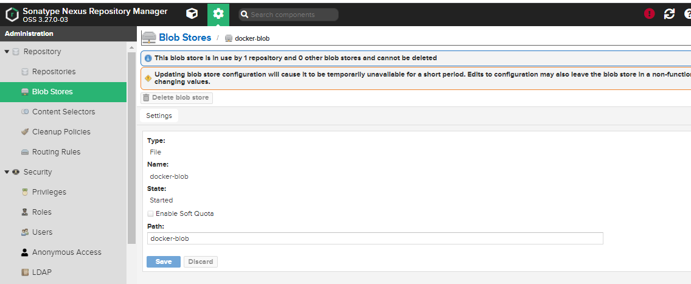
Task: Go back via Blob Stores breadcrumb link
Action: coord(185,38)
